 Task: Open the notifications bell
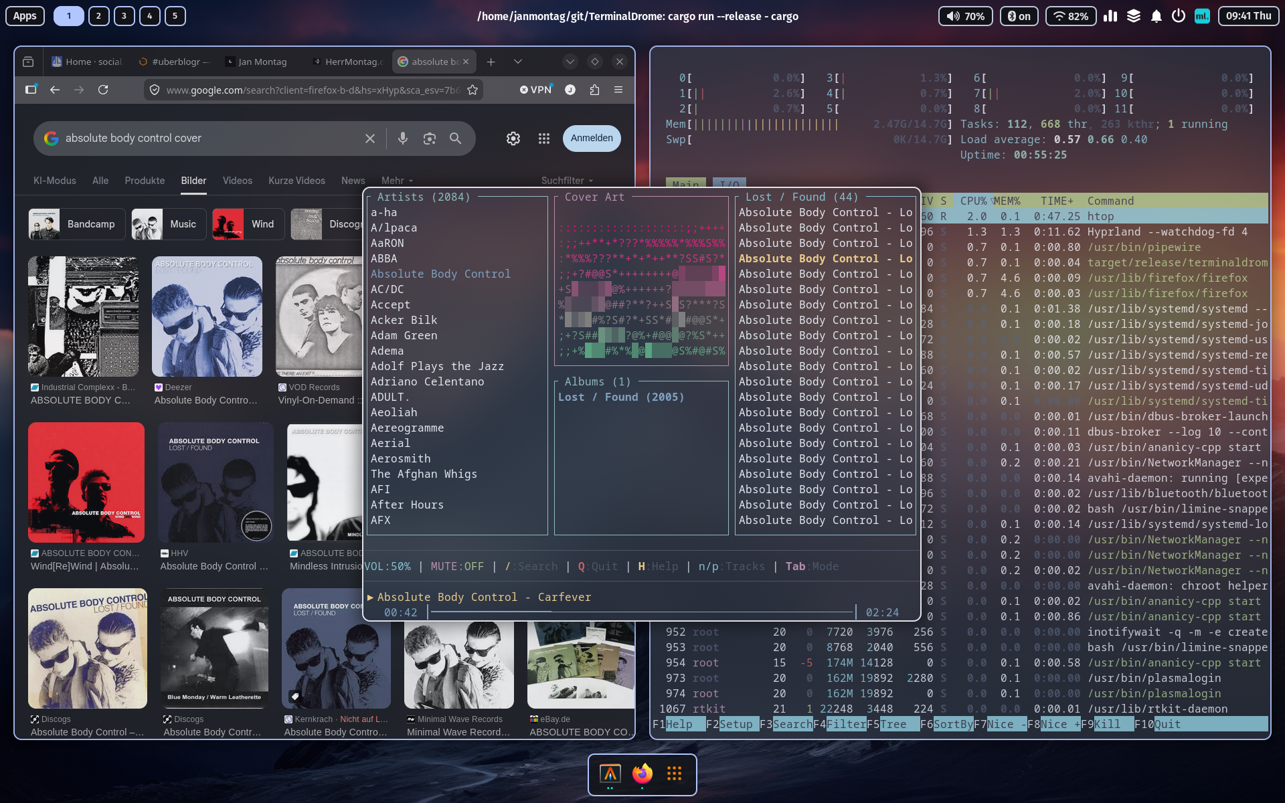coord(1156,16)
